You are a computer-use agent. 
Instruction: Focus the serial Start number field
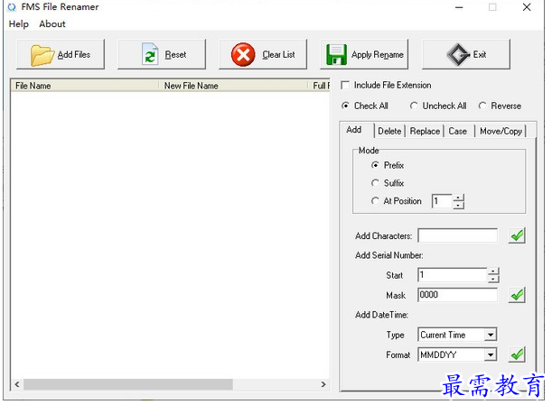(453, 275)
